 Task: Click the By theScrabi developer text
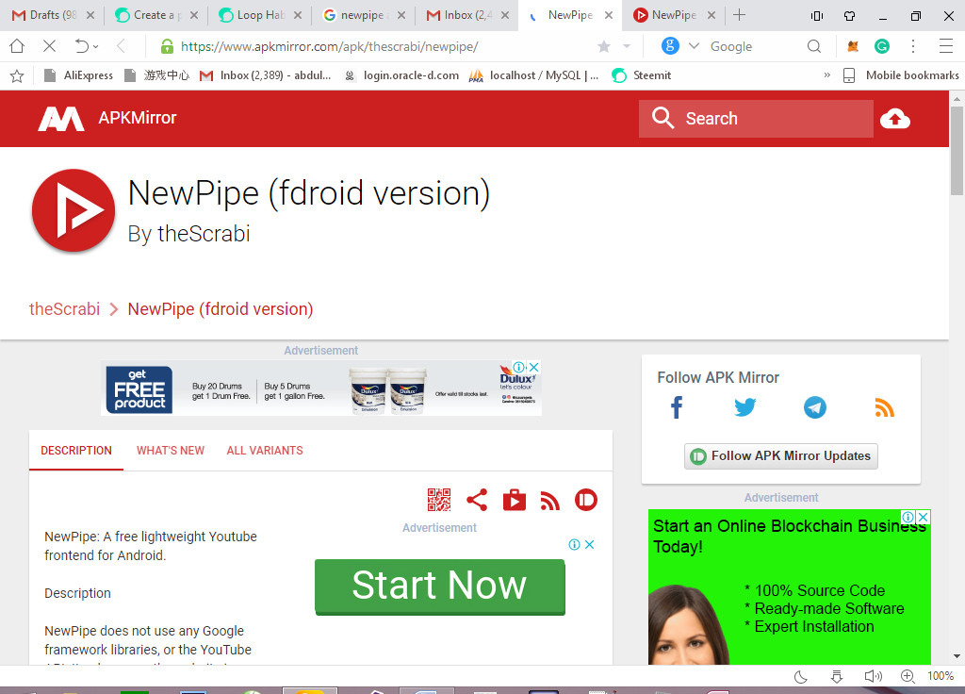[x=188, y=234]
